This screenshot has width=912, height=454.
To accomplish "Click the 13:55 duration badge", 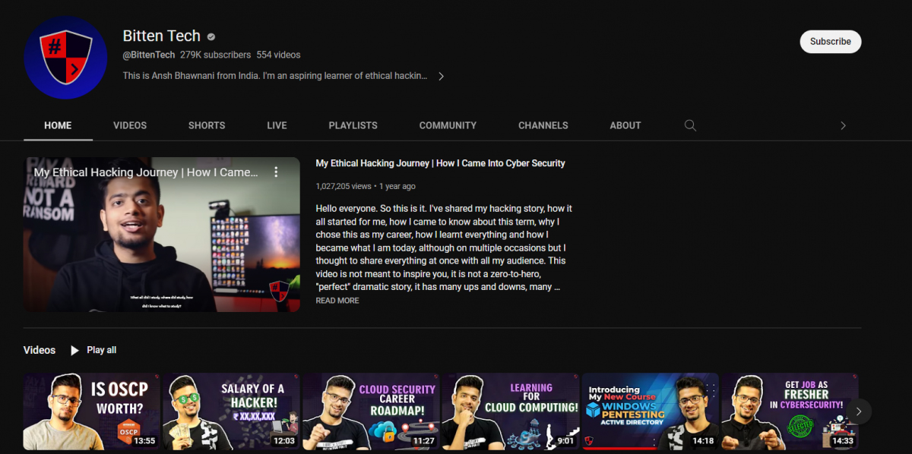I will tap(144, 440).
